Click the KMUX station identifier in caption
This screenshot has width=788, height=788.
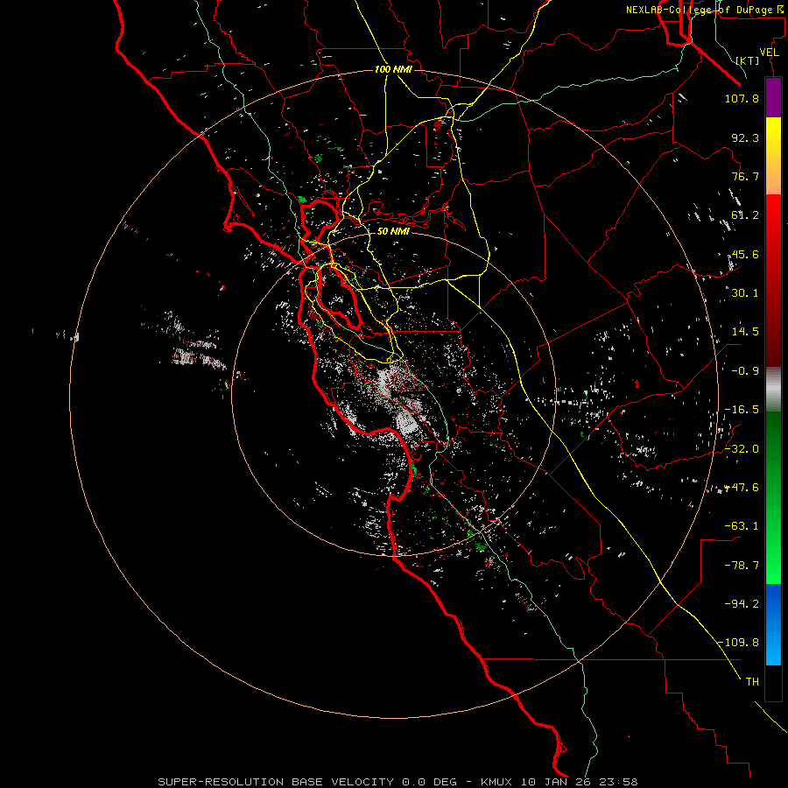click(497, 782)
